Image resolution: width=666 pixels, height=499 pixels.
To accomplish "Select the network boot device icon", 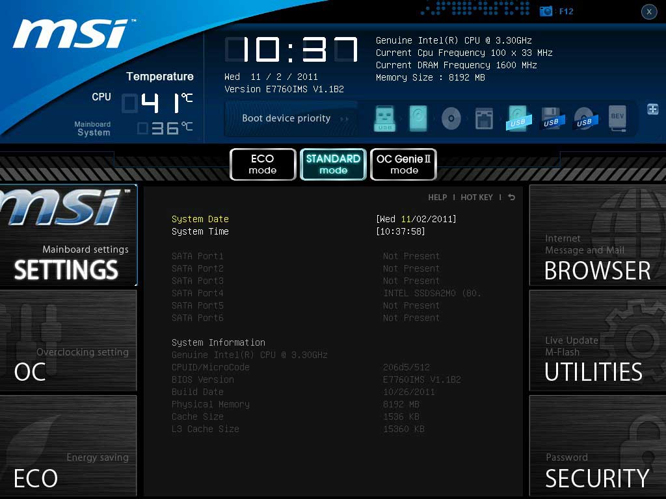I will click(484, 118).
